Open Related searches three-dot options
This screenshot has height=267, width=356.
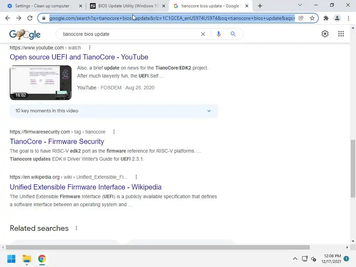point(76,228)
